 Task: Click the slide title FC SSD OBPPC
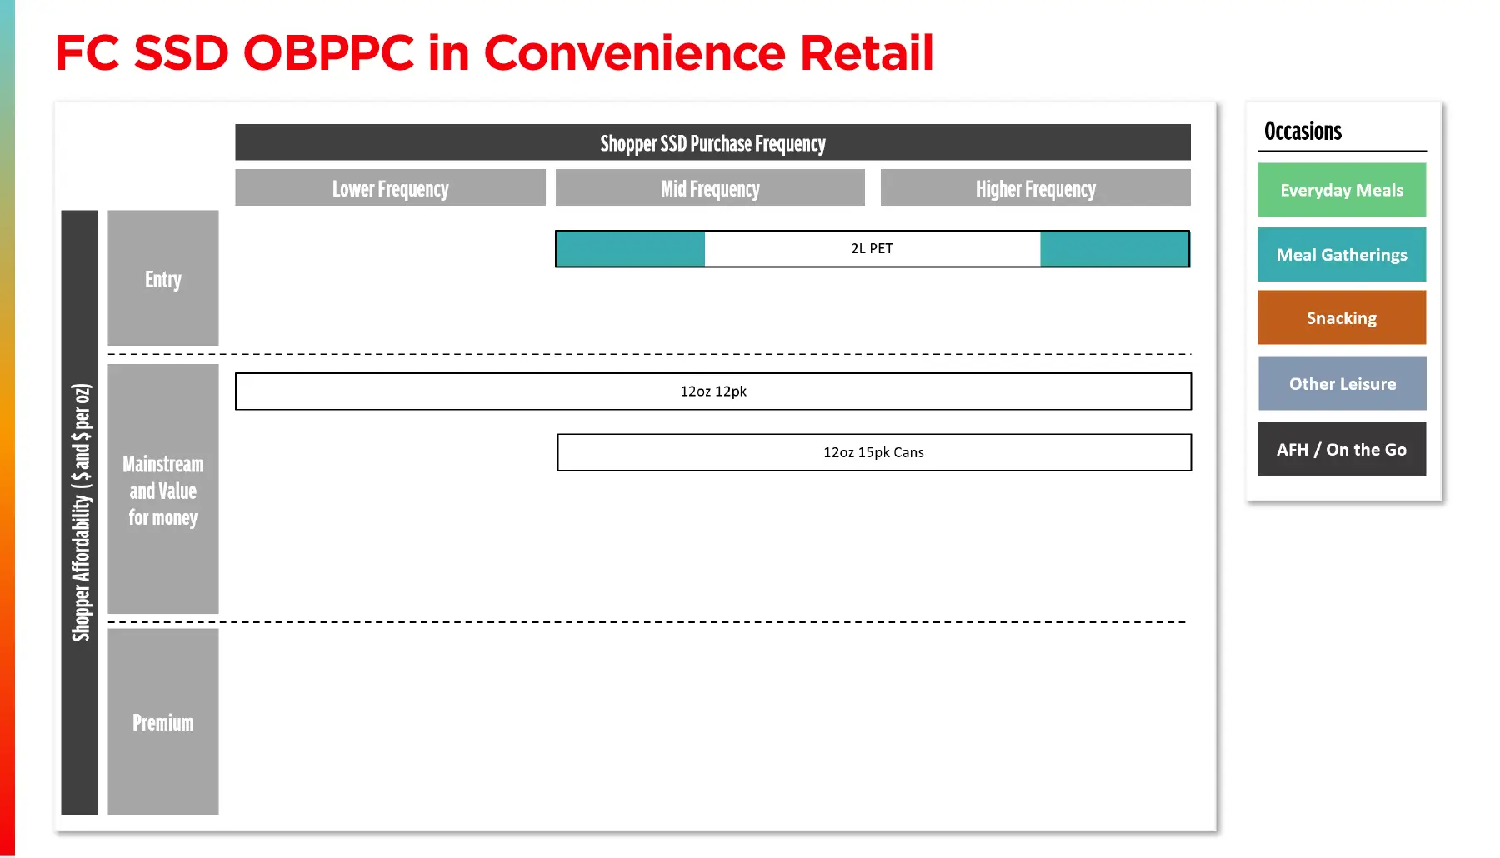[x=493, y=53]
